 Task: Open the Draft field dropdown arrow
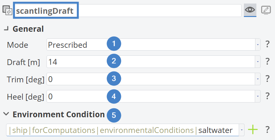258,62
